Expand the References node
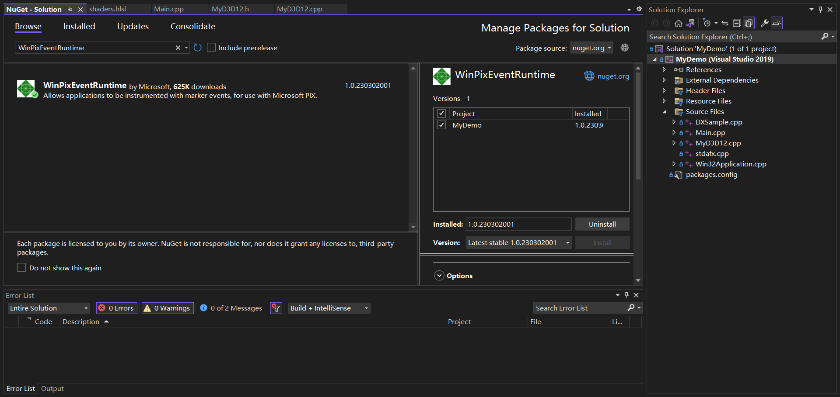 pyautogui.click(x=664, y=70)
